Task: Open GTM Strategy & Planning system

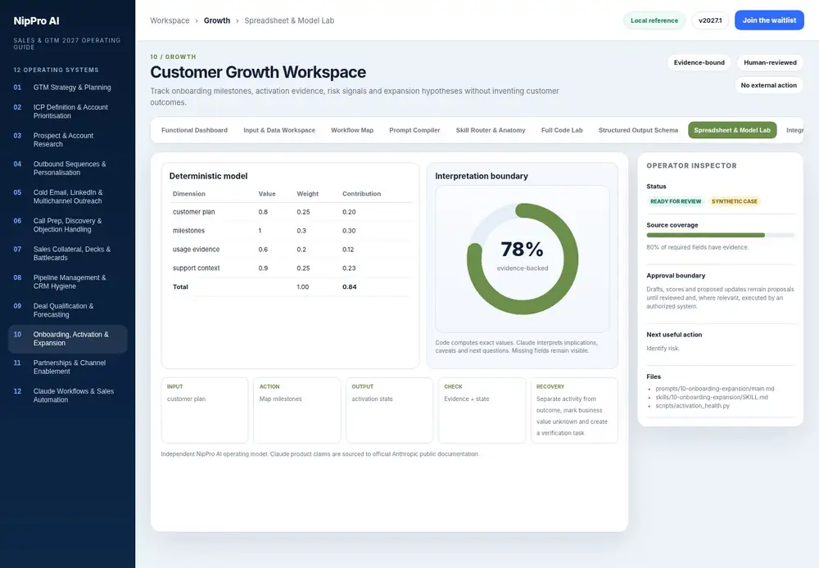Action: pyautogui.click(x=67, y=88)
